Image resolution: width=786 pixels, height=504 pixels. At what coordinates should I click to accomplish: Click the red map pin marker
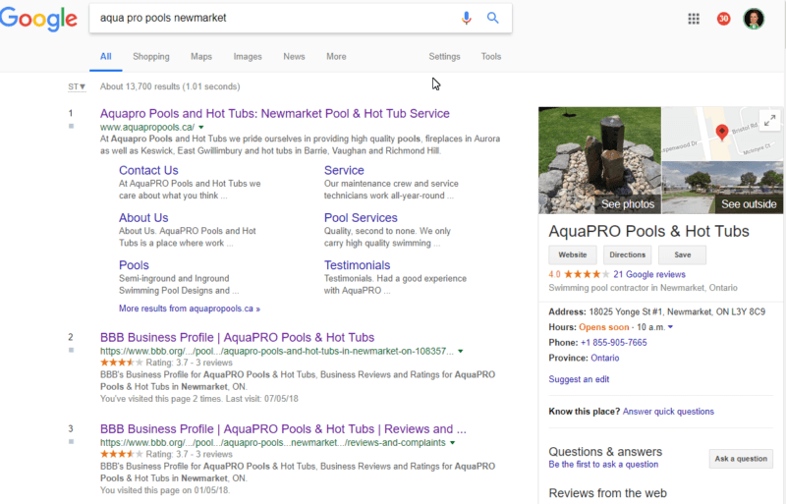point(721,132)
